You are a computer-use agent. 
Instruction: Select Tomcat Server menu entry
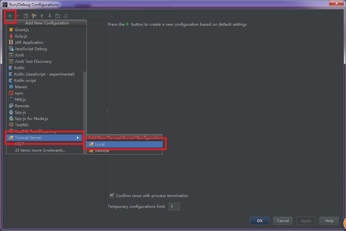[x=44, y=138]
